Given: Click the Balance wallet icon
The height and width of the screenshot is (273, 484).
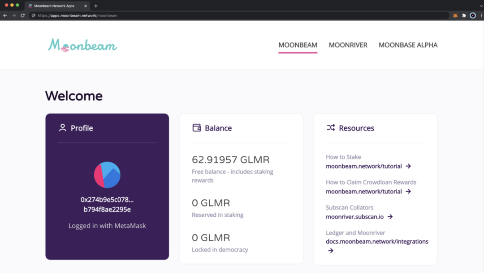Looking at the screenshot, I should click(x=197, y=128).
